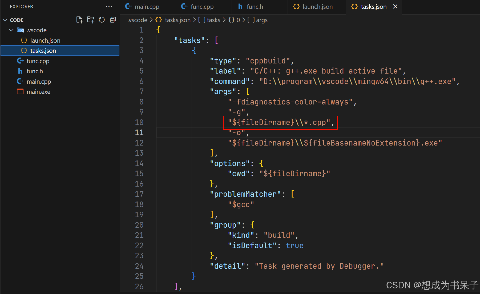Select main.exe in the Explorer
The width and height of the screenshot is (480, 294).
pos(38,91)
